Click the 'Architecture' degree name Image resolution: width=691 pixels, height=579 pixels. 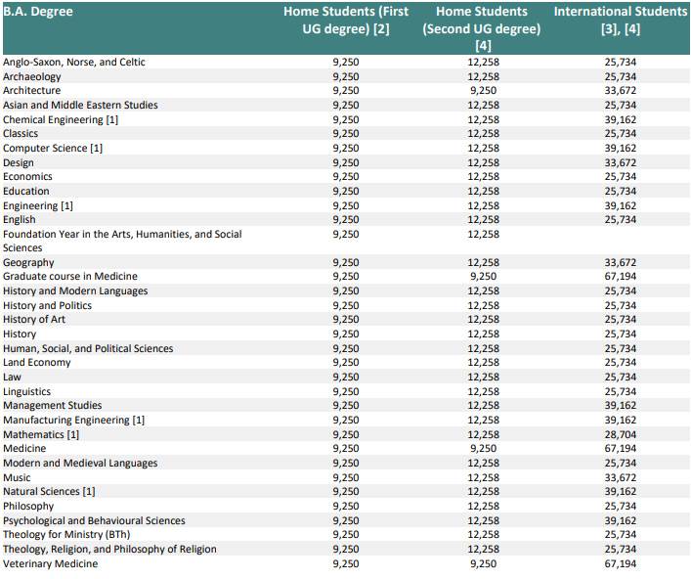[31, 91]
